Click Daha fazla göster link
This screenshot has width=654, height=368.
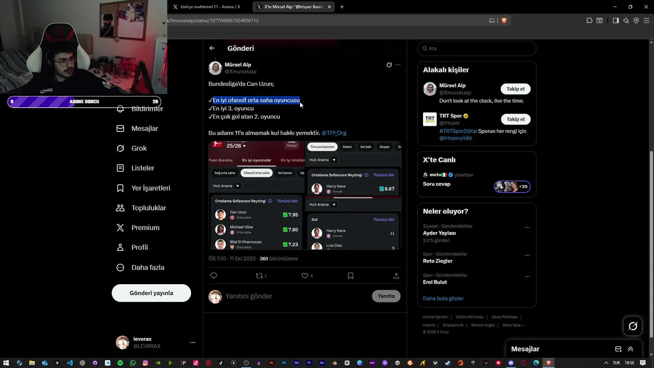pyautogui.click(x=443, y=298)
